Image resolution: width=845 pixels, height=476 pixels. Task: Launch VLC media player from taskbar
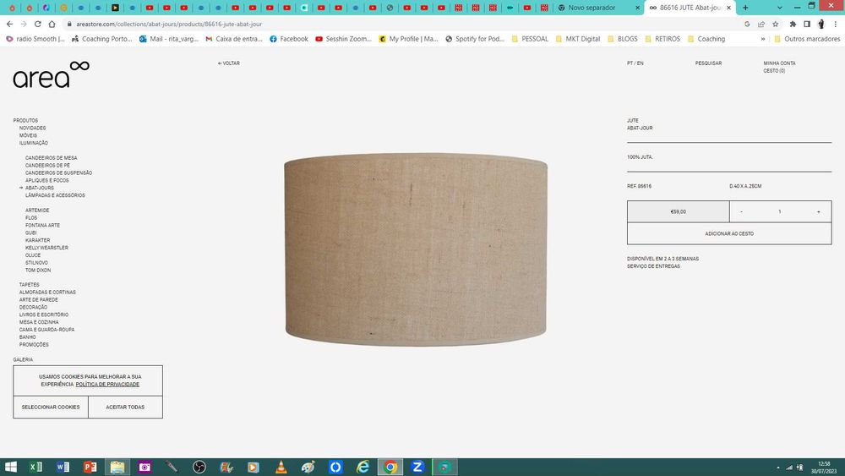[x=281, y=467]
